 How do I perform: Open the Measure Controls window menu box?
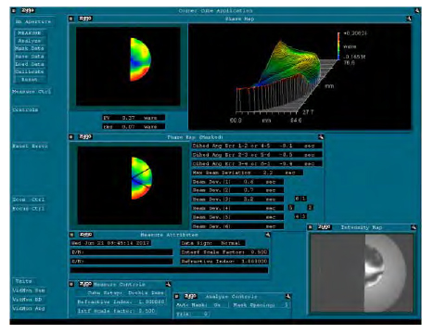71,285
